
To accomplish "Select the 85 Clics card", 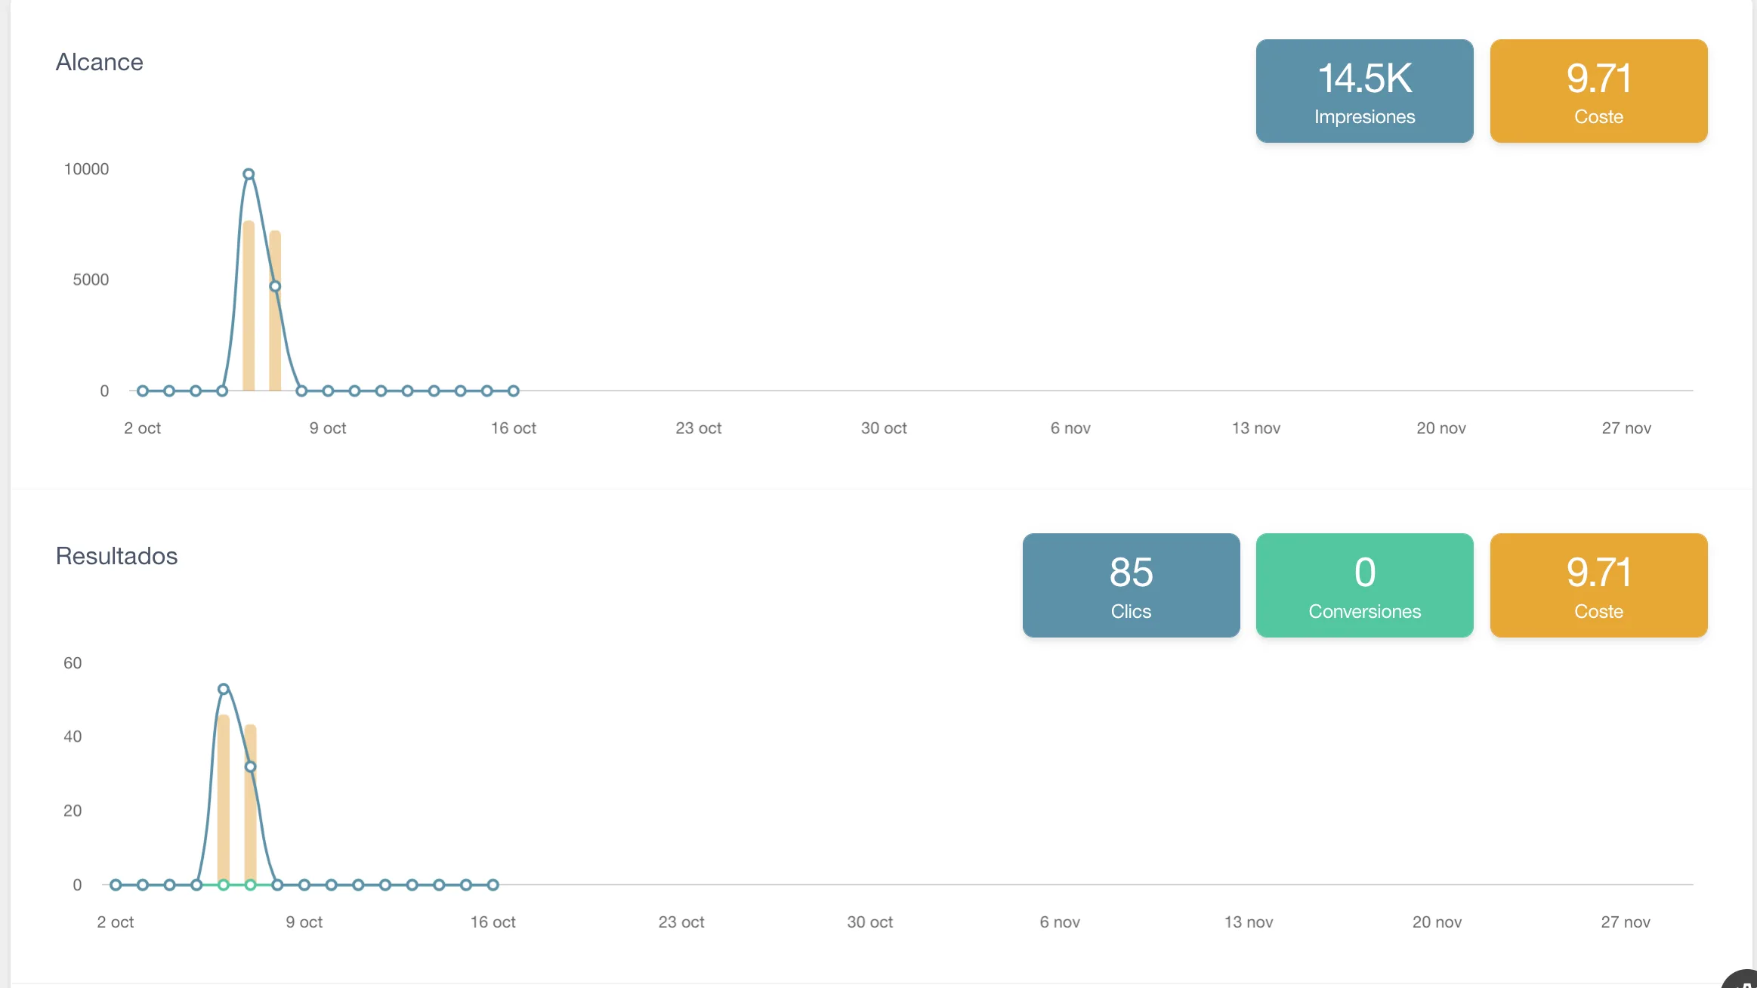I will coord(1131,585).
